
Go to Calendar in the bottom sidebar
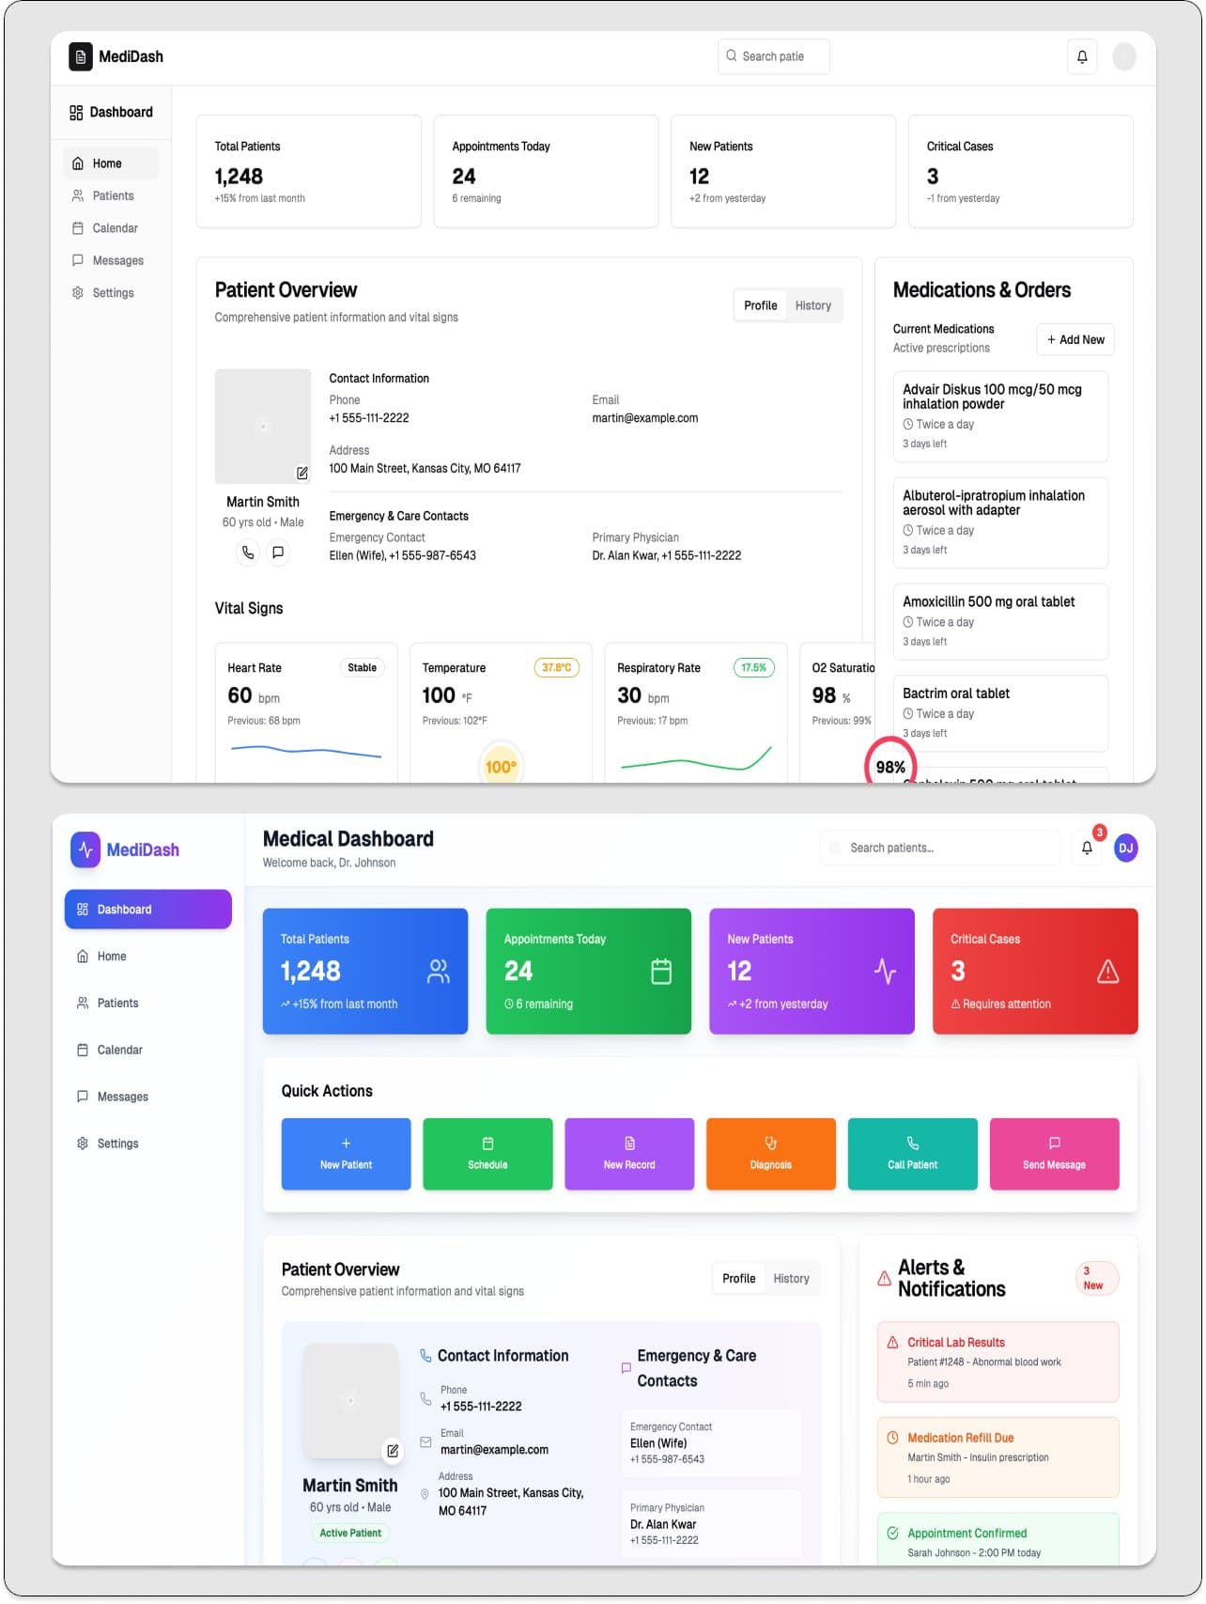coord(147,1050)
